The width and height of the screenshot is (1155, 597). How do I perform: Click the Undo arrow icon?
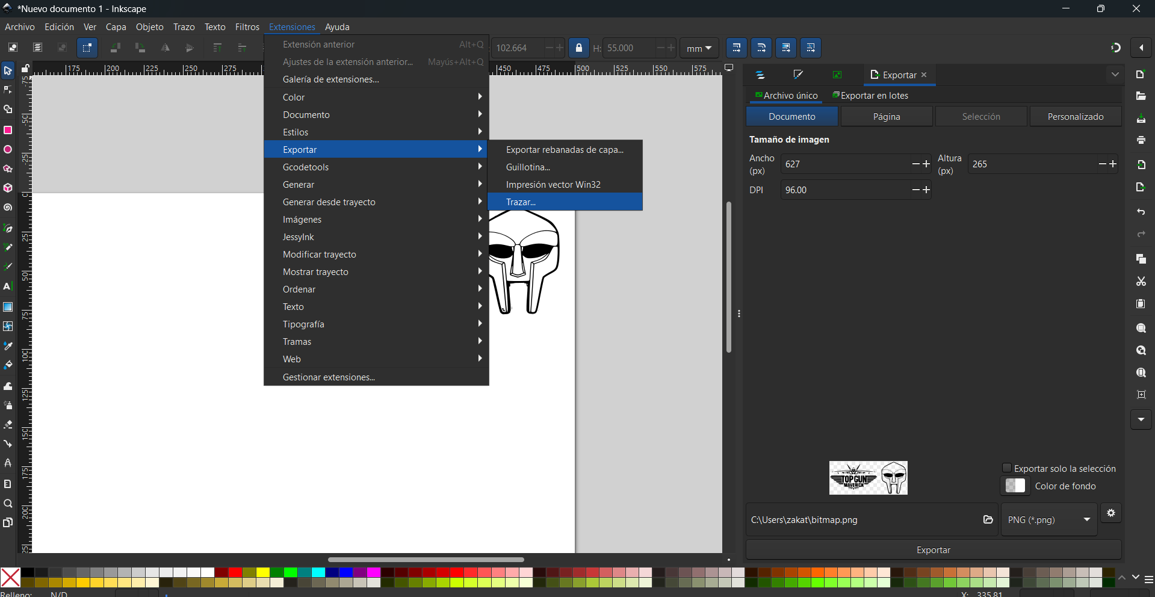pos(1141,212)
